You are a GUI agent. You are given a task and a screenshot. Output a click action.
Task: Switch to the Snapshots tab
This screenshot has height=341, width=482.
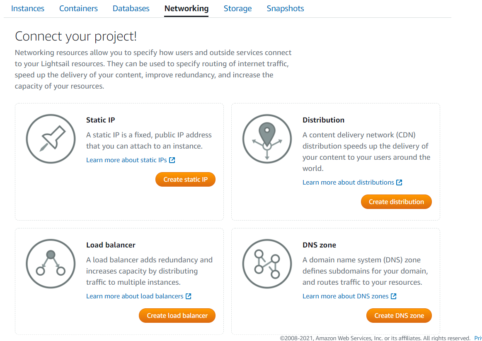click(x=285, y=8)
